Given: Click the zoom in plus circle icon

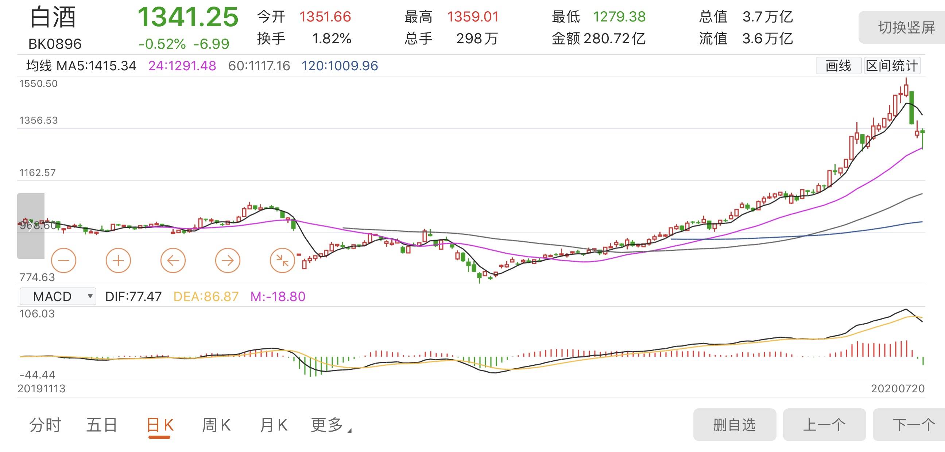Looking at the screenshot, I should [118, 261].
